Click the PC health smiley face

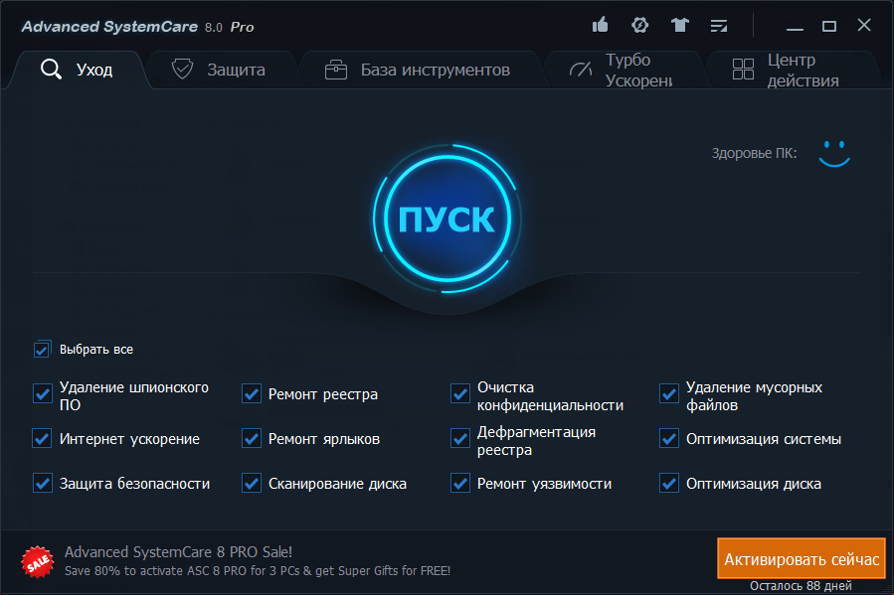[x=834, y=153]
